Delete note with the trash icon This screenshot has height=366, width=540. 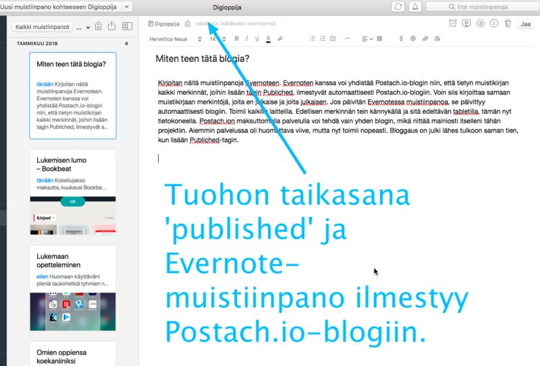[508, 24]
